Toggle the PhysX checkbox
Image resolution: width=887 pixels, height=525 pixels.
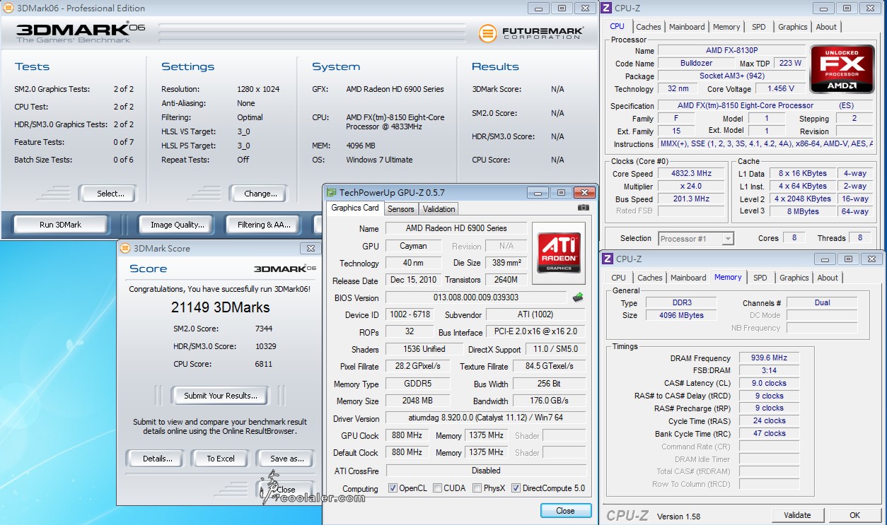477,488
